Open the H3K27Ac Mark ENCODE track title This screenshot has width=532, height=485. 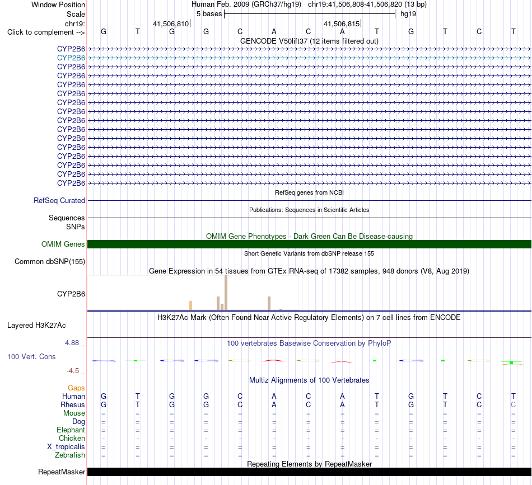click(309, 317)
